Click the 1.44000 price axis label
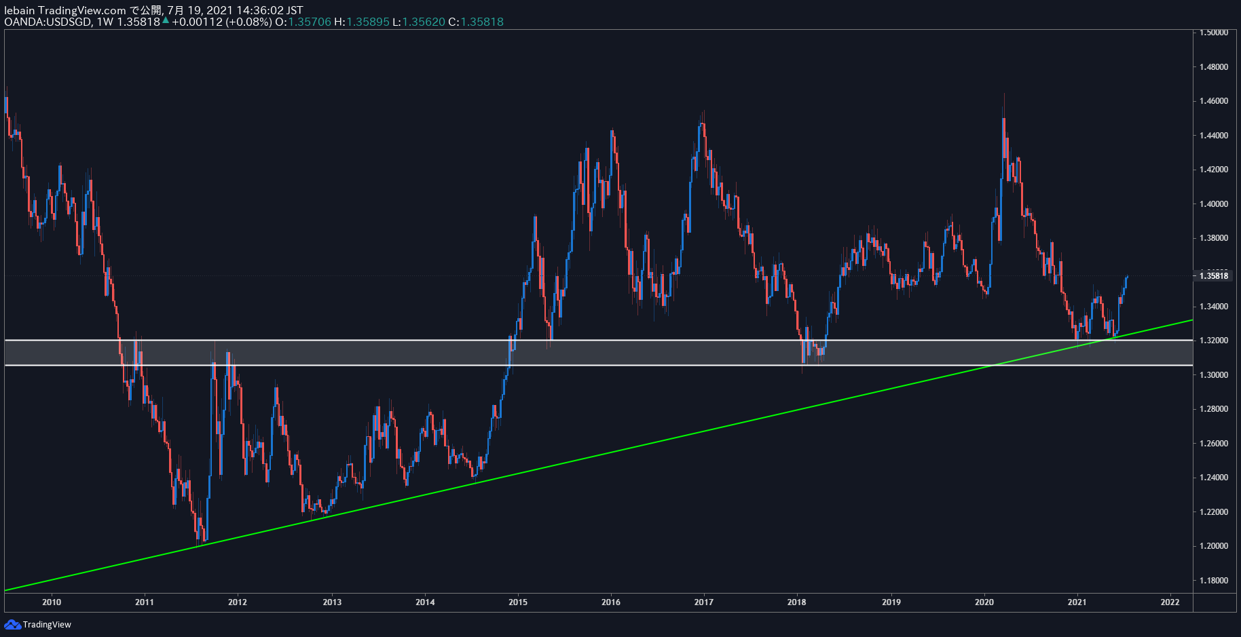 (1214, 136)
